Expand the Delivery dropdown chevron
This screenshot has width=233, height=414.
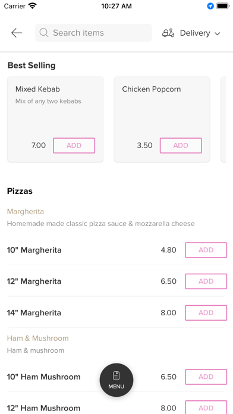coord(217,33)
